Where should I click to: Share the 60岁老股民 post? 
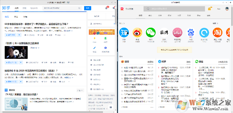[x=40, y=35]
